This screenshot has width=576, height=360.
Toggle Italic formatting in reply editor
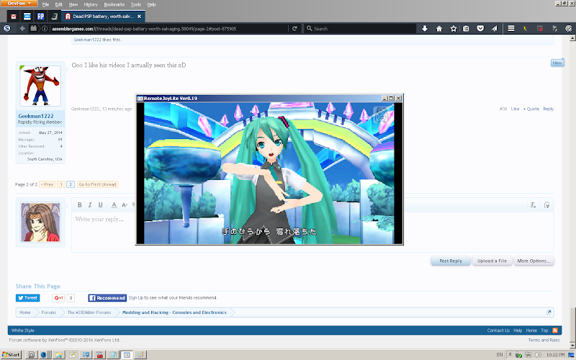click(x=90, y=205)
